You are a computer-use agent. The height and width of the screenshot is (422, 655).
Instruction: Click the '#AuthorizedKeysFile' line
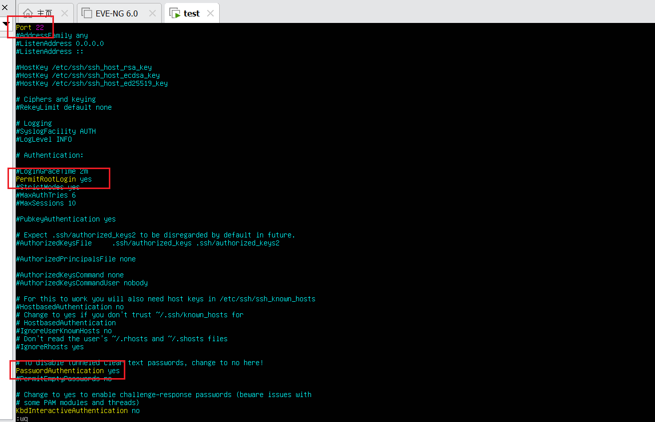tap(148, 243)
